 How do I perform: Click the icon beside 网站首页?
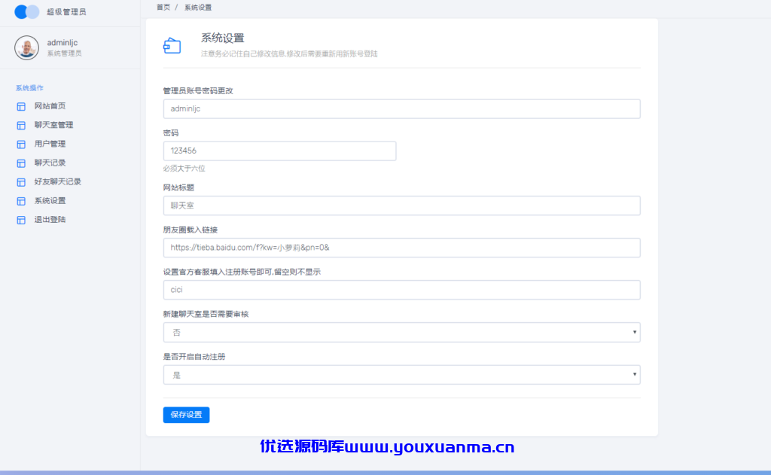(x=21, y=106)
